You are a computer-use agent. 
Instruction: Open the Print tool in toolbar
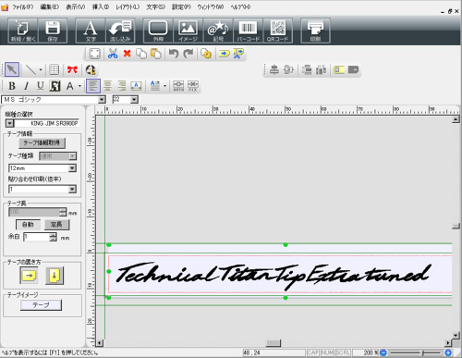[x=315, y=31]
